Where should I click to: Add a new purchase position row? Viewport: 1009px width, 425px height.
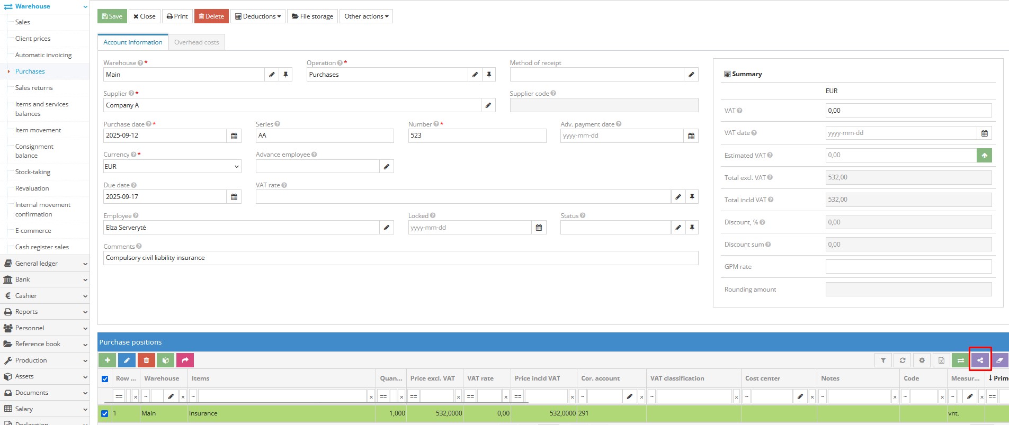point(107,360)
